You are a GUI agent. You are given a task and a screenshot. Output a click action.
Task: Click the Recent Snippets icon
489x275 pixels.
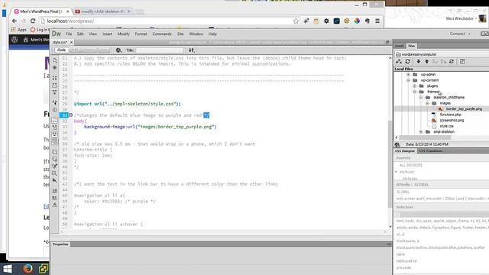click(54, 173)
